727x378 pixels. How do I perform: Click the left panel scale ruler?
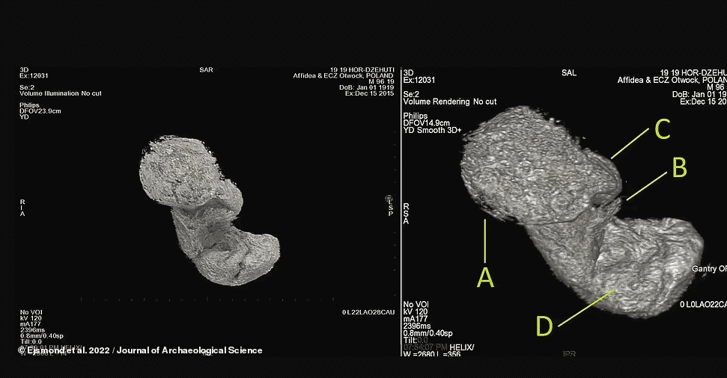point(225,298)
